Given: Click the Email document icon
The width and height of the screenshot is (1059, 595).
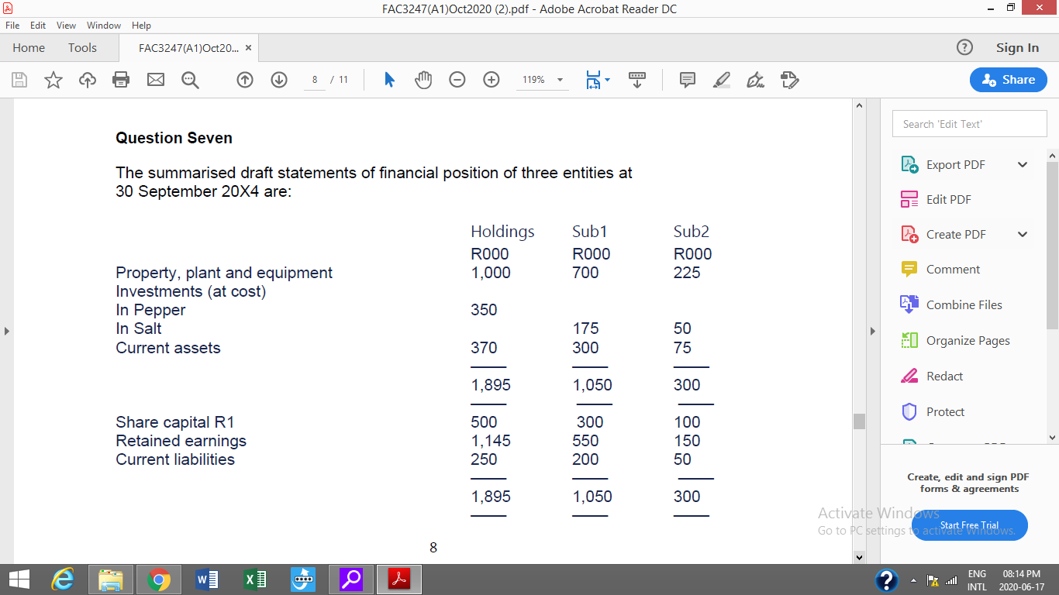Looking at the screenshot, I should (155, 80).
